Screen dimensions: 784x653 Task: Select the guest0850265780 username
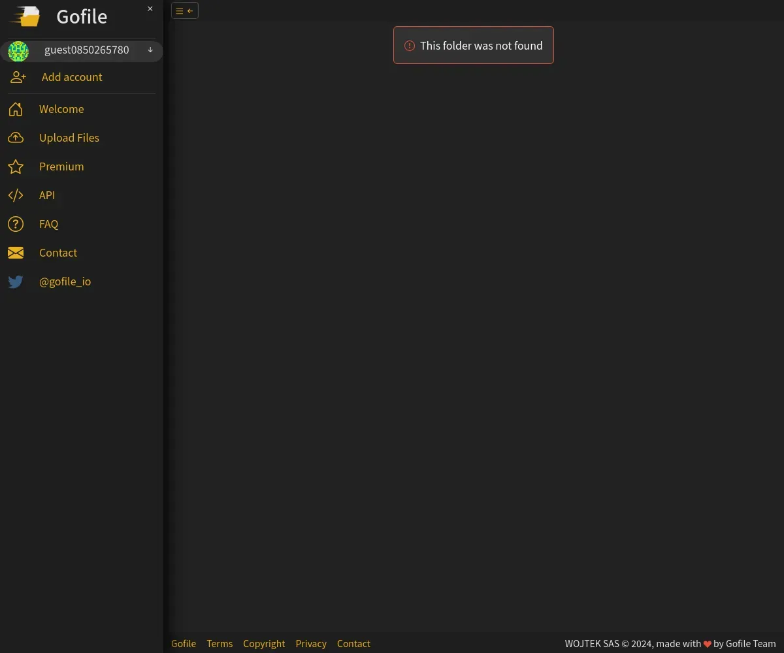[x=87, y=50]
